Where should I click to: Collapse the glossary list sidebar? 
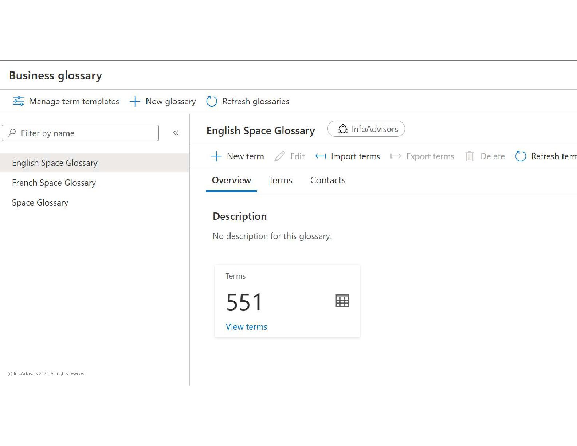tap(176, 133)
